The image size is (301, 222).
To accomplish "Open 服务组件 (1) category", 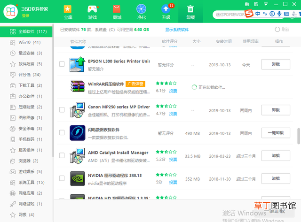I will tap(26, 150).
